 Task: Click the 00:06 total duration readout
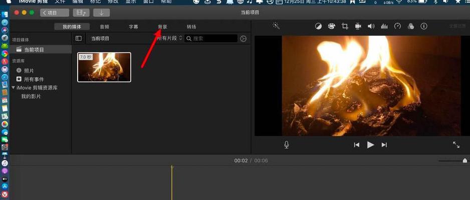(261, 160)
